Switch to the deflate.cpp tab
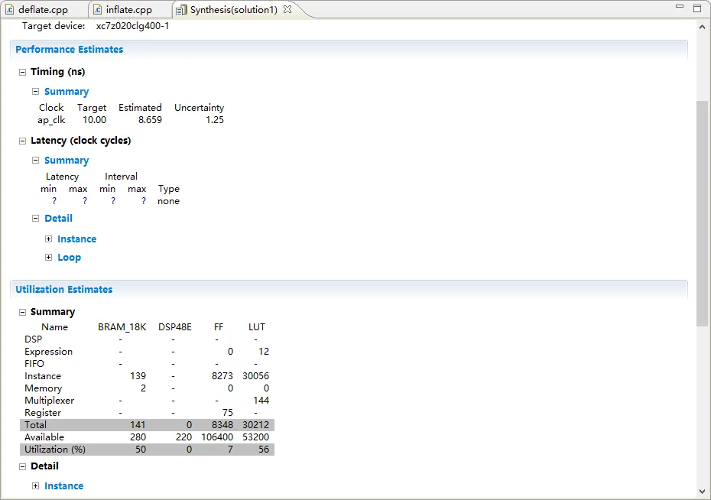The width and height of the screenshot is (711, 500). coord(43,9)
